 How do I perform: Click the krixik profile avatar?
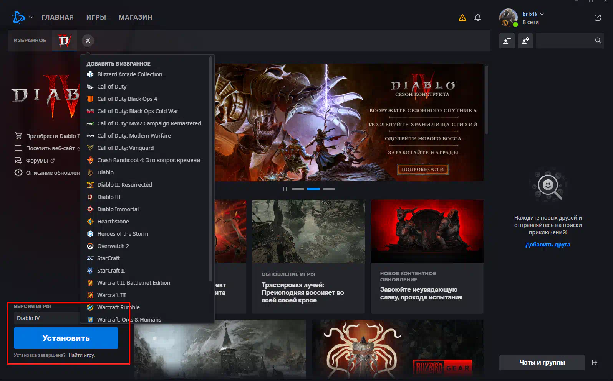point(509,18)
